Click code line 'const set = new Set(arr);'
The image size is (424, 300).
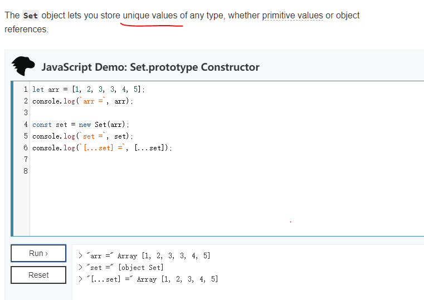[81, 125]
